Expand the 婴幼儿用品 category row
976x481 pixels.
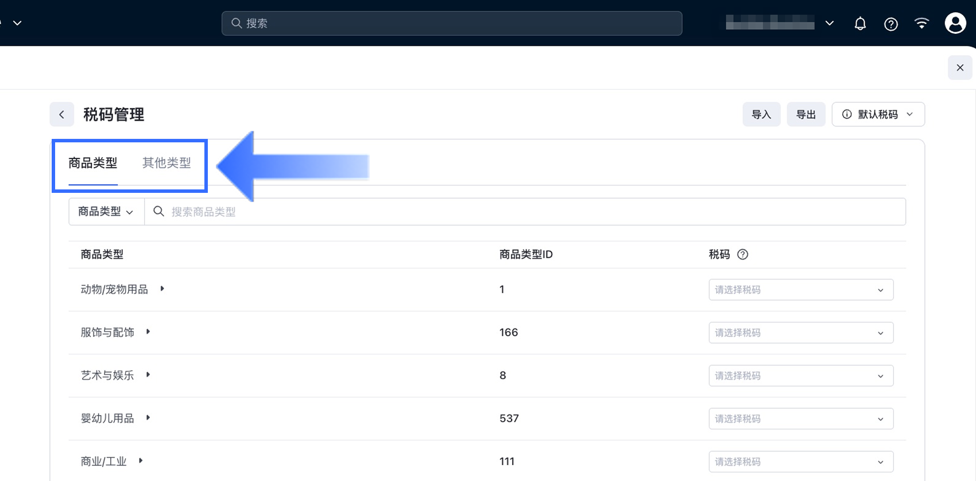(x=148, y=418)
